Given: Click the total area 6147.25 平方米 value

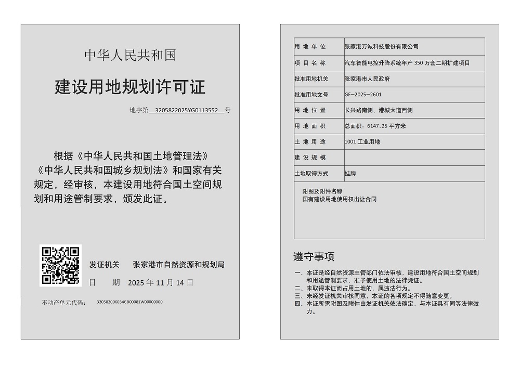Looking at the screenshot, I should pos(374,126).
